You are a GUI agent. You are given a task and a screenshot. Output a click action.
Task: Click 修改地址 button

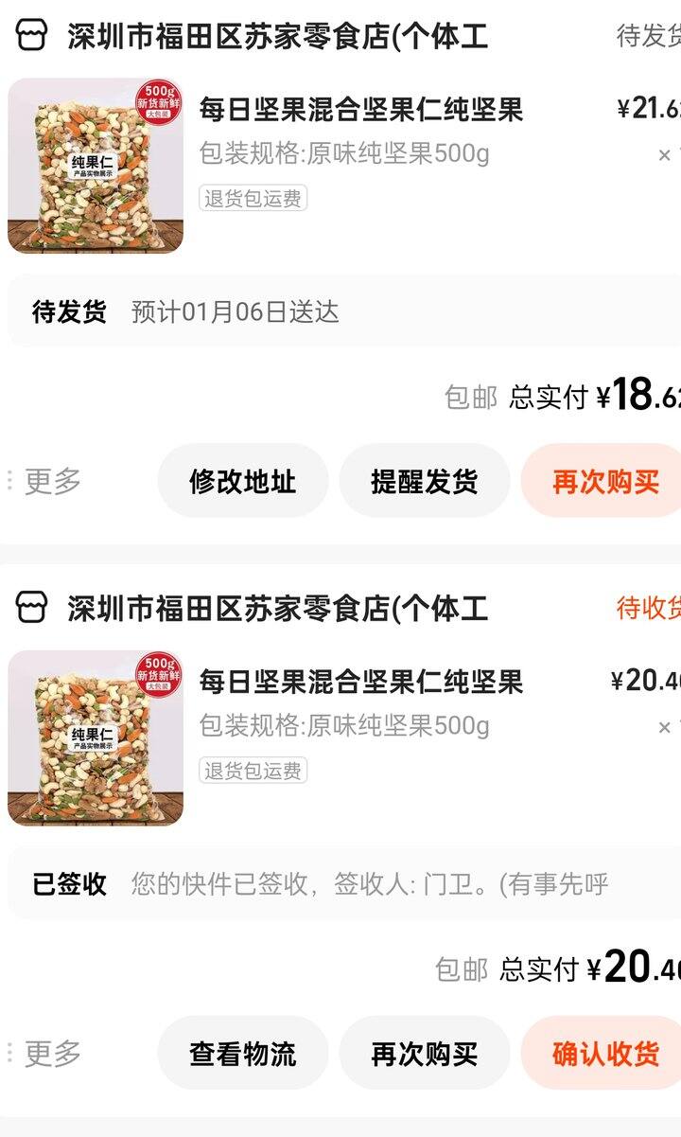coord(243,481)
